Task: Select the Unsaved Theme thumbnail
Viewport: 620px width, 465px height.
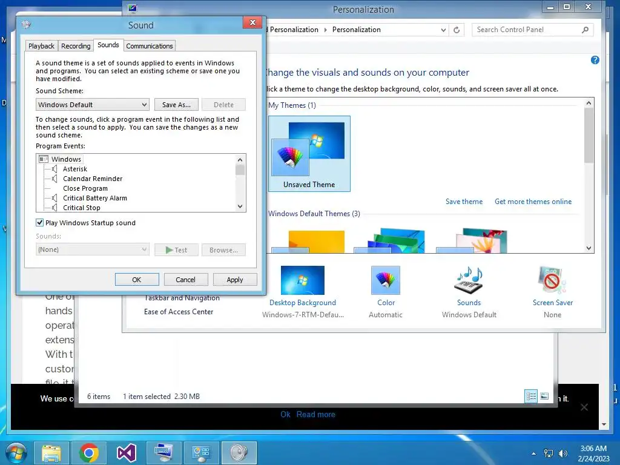Action: (x=309, y=154)
